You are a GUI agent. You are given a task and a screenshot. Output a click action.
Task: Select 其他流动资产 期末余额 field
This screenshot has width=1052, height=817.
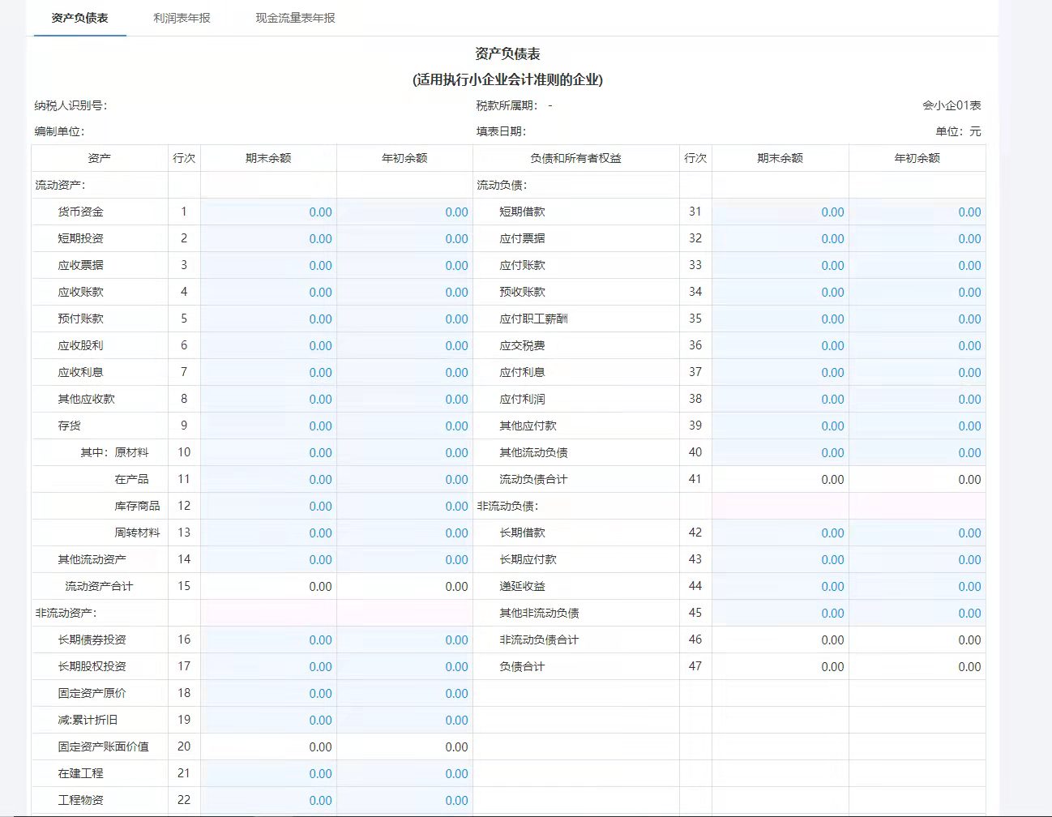click(268, 560)
